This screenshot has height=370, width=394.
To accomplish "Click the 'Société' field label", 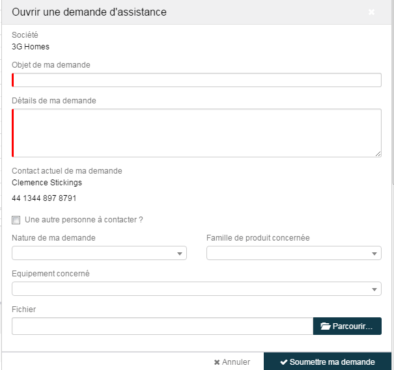I will coord(25,35).
